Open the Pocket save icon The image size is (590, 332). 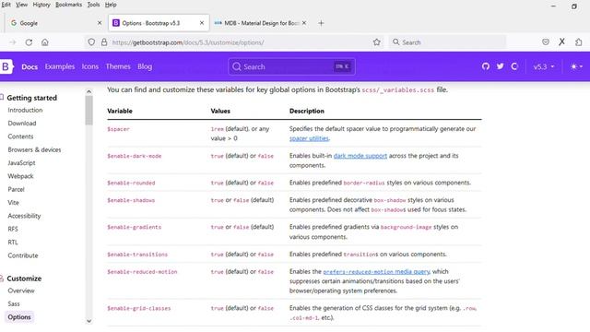coord(546,42)
